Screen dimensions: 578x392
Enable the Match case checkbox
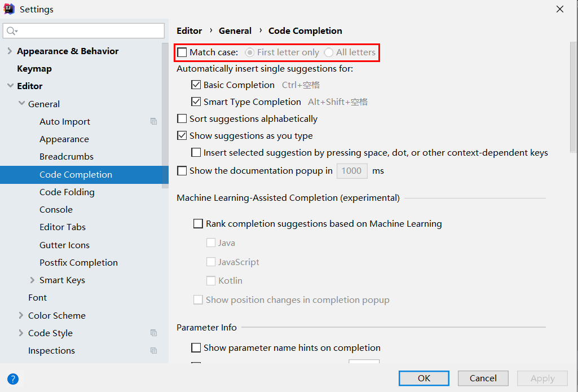point(182,52)
